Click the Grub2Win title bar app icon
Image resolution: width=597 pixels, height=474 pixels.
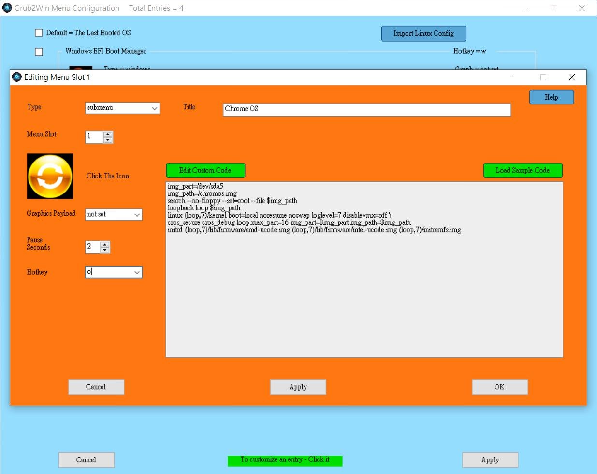tap(7, 8)
